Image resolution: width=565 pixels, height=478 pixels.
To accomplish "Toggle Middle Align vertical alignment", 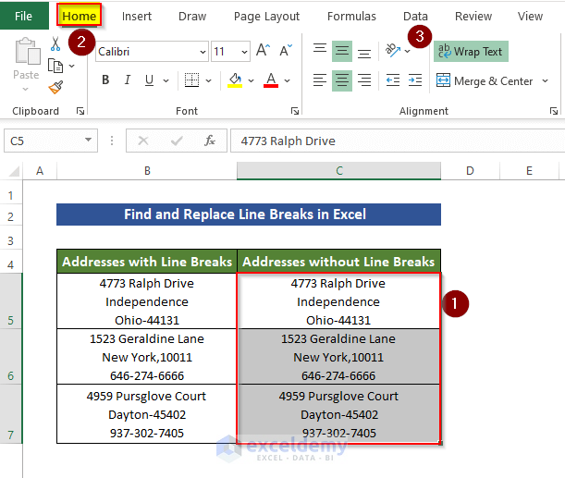I will click(x=342, y=51).
